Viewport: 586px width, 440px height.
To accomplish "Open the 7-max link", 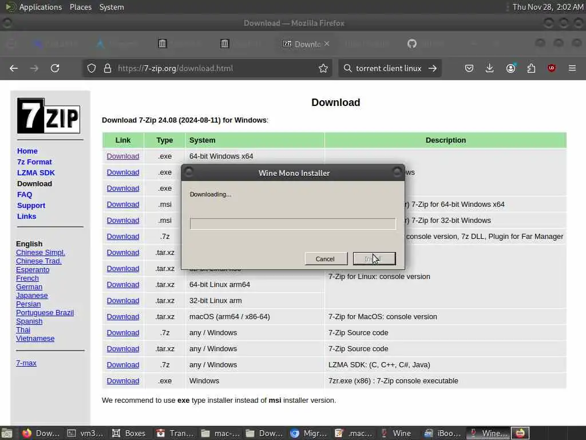I will pyautogui.click(x=26, y=363).
